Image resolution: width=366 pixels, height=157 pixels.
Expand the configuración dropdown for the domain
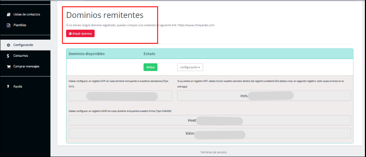[190, 67]
